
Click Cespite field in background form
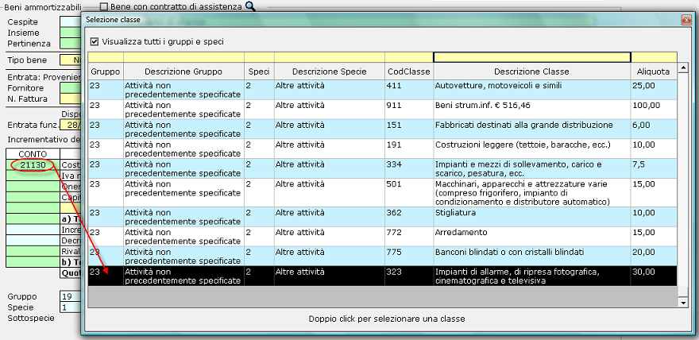(71, 21)
